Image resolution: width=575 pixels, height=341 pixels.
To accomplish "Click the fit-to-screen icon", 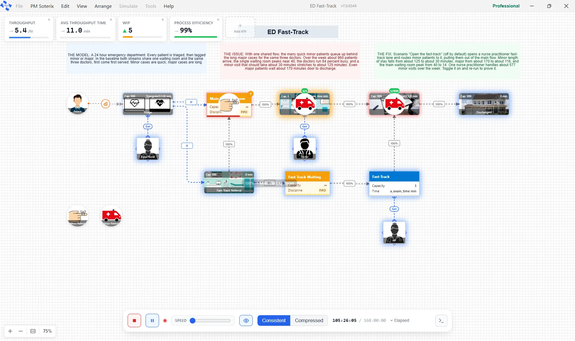I will coord(33,331).
